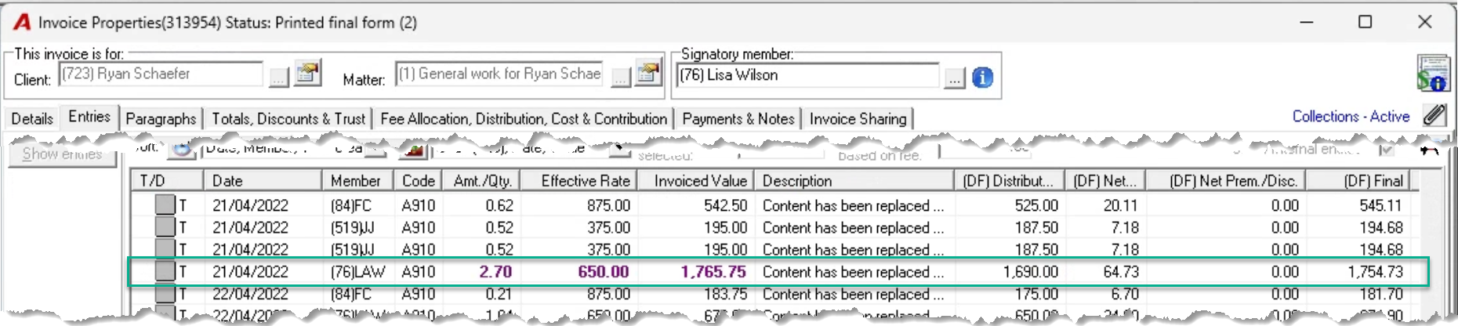Click the (DF) Net Prem./Disc. column header
Viewport: 1458px width, 326px height.
tap(1226, 181)
